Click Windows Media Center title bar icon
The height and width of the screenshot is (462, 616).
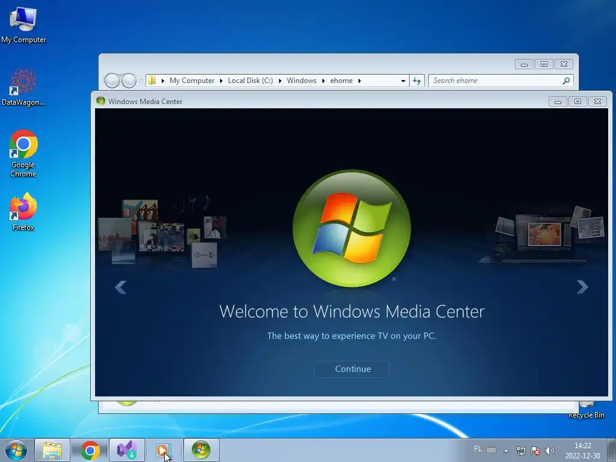coord(100,101)
